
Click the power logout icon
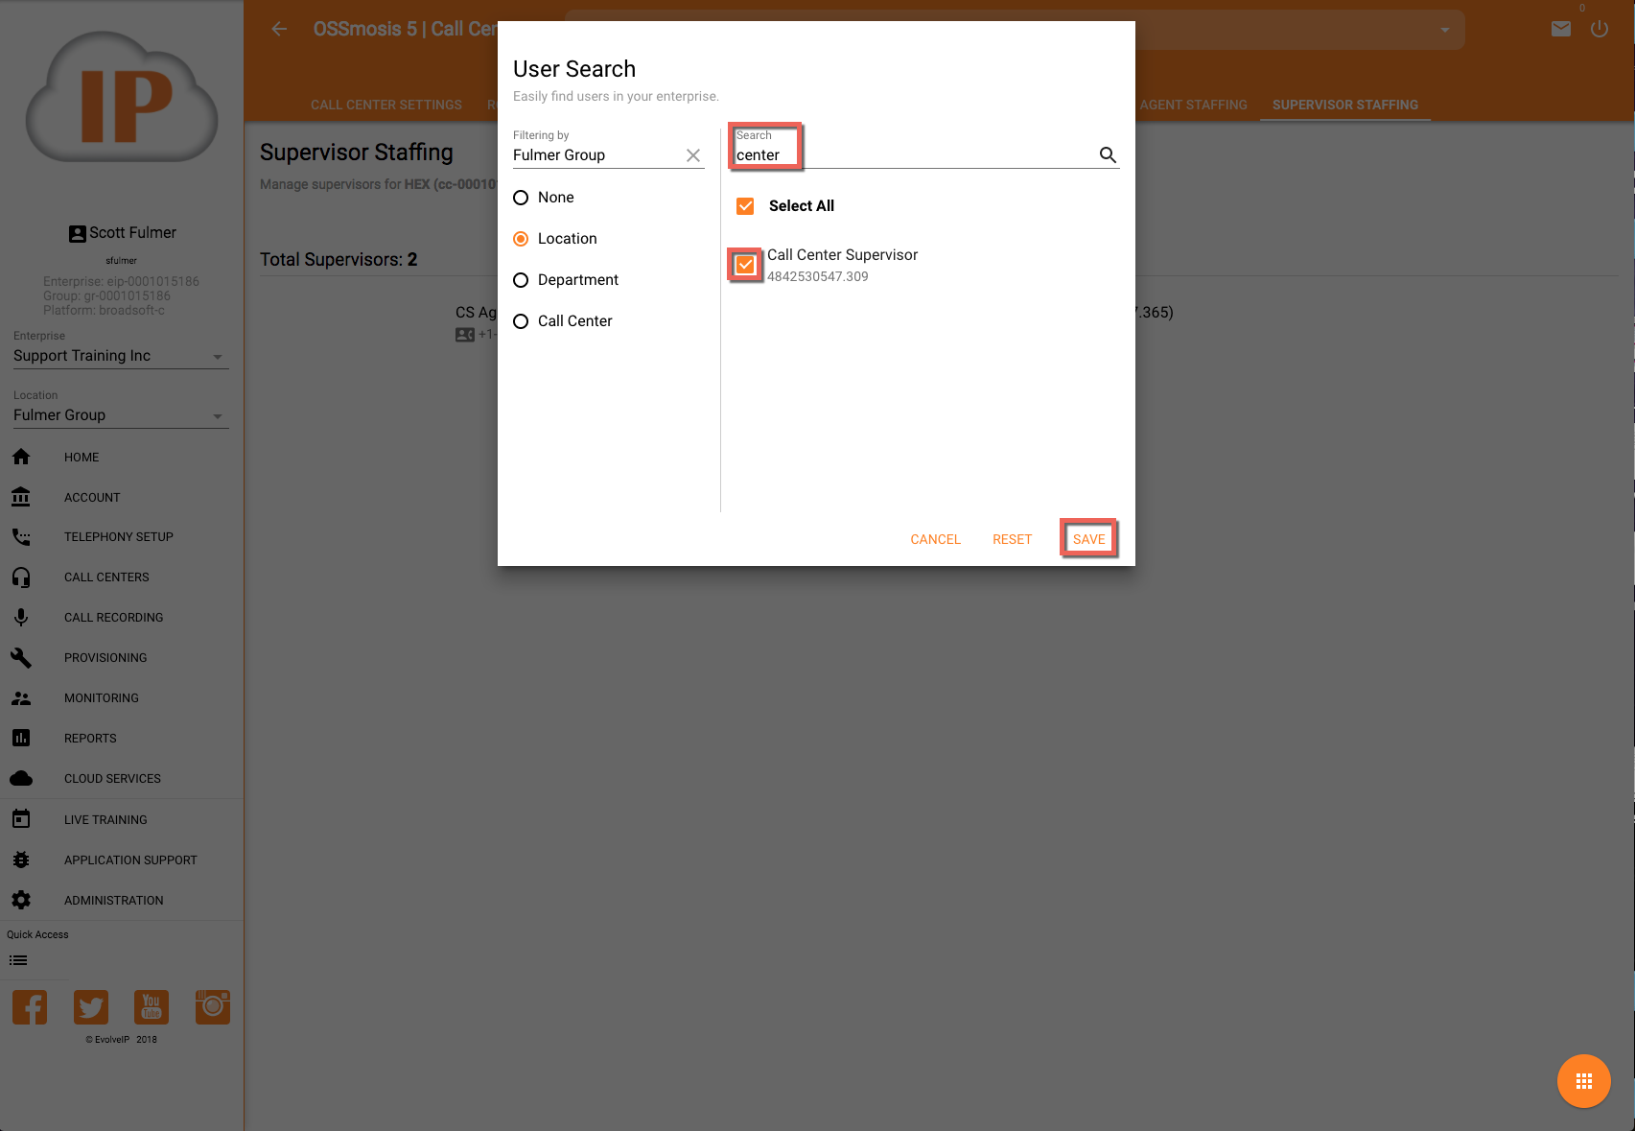(x=1599, y=29)
